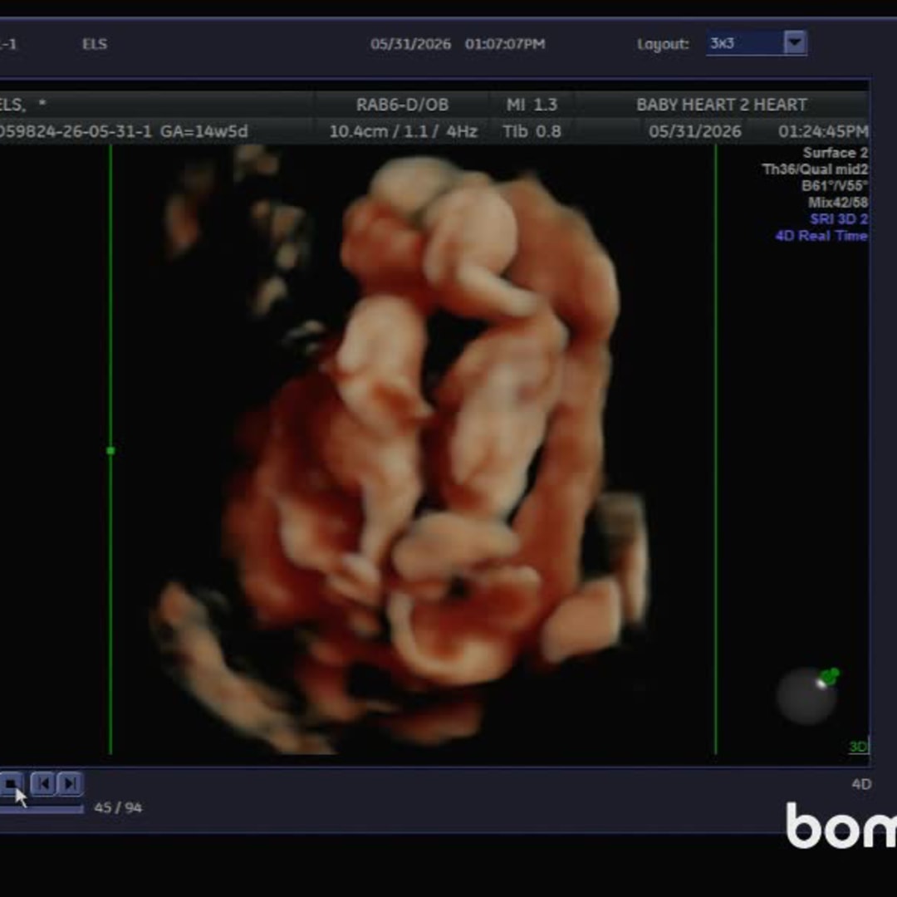
Task: Click the 4D label below image
Action: tap(861, 784)
